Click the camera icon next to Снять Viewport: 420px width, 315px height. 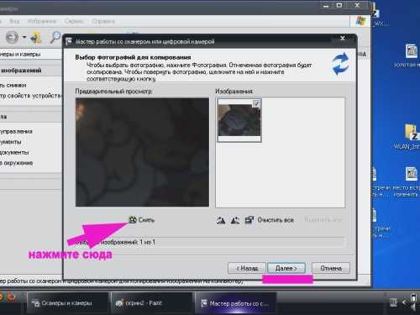pos(132,220)
